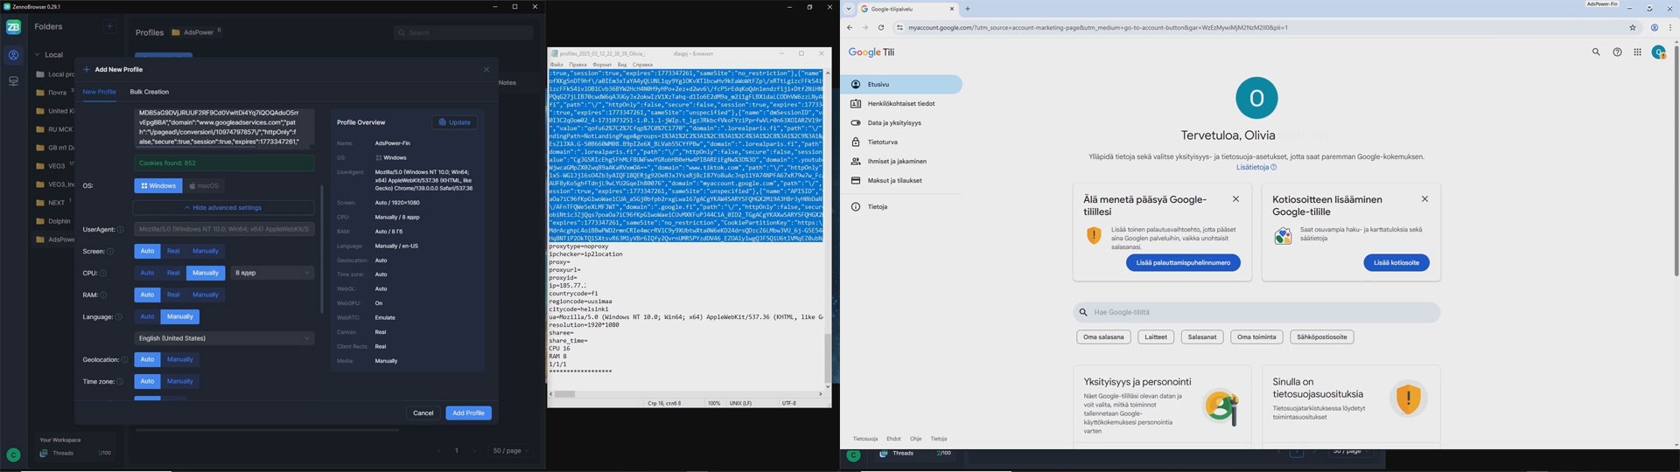Open Henkilökohtaiset tiedot in Google sidebar

tap(901, 104)
